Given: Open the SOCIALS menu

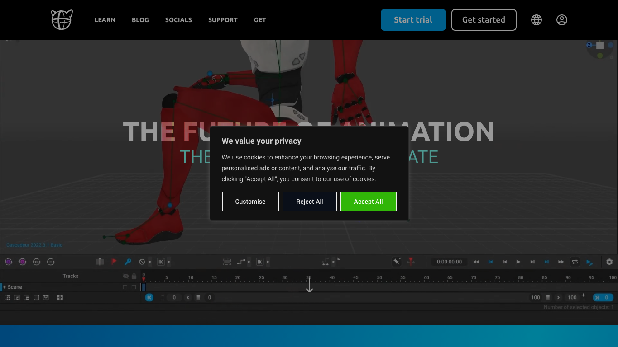Looking at the screenshot, I should click(178, 20).
